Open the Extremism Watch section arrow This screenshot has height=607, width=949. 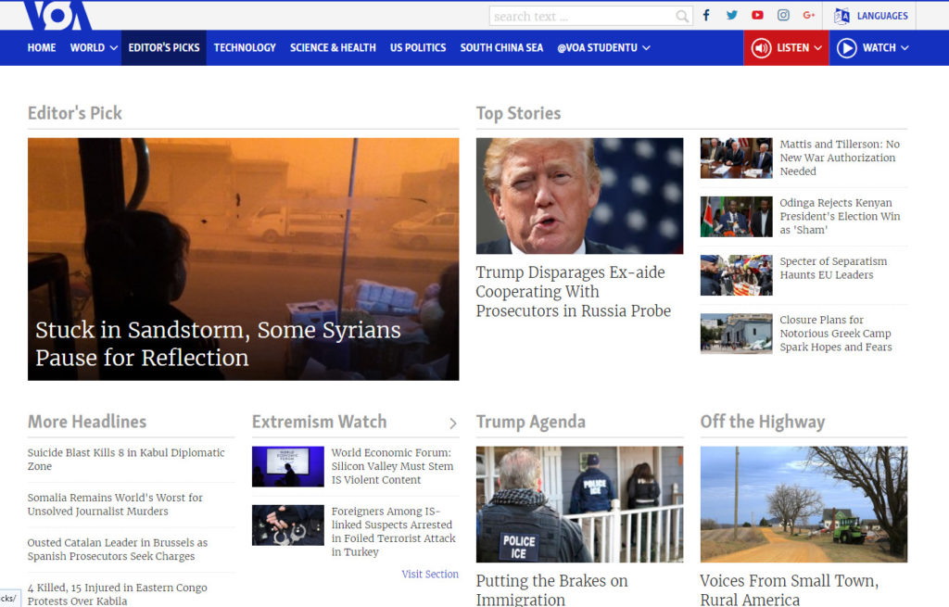pyautogui.click(x=452, y=423)
